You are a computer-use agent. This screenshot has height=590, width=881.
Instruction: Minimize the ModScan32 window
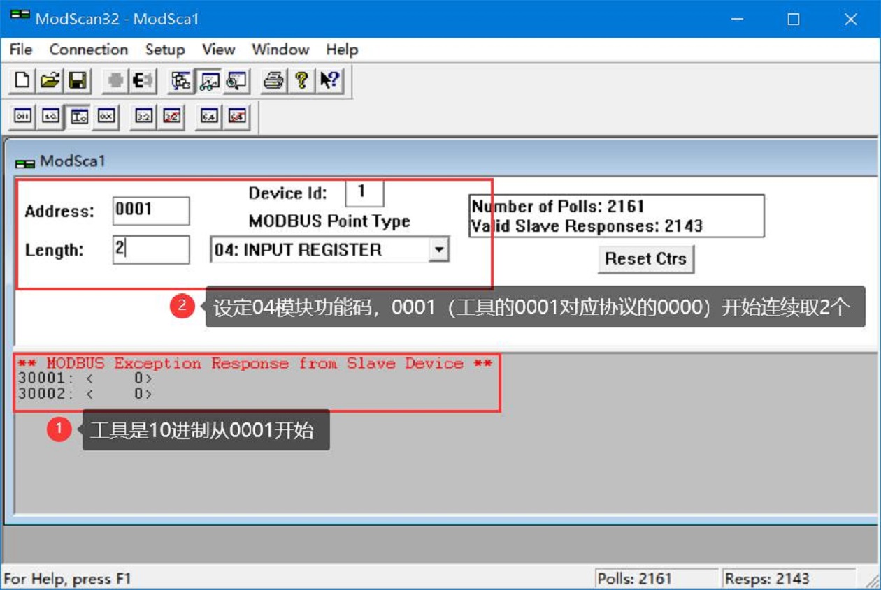click(738, 19)
